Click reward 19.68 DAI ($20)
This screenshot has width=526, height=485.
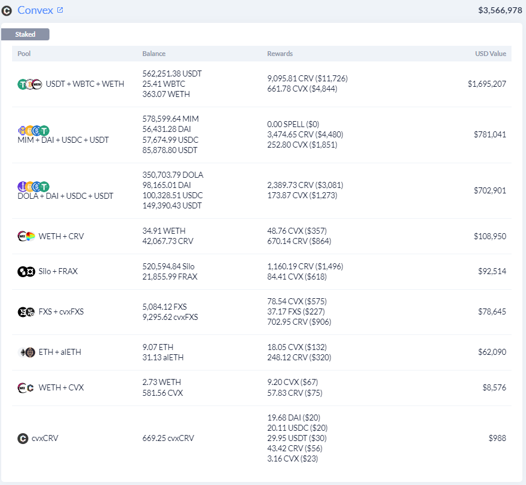pyautogui.click(x=294, y=418)
